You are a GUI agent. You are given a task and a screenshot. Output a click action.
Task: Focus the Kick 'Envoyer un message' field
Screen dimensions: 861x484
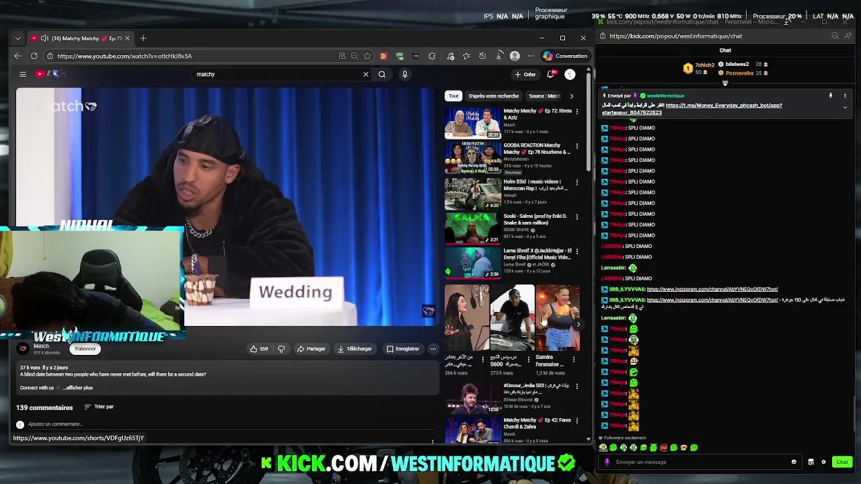(x=700, y=462)
